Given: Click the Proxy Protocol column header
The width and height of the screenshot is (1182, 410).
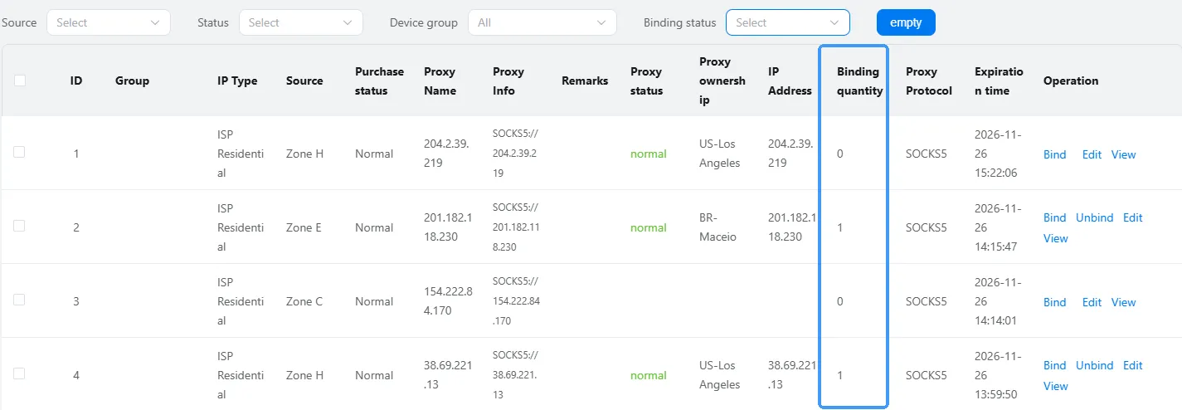Looking at the screenshot, I should [929, 81].
